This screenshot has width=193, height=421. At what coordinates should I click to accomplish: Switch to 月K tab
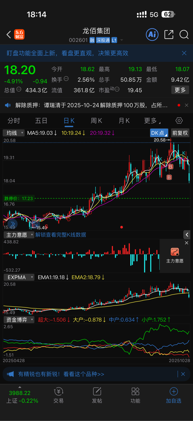tap(124, 121)
